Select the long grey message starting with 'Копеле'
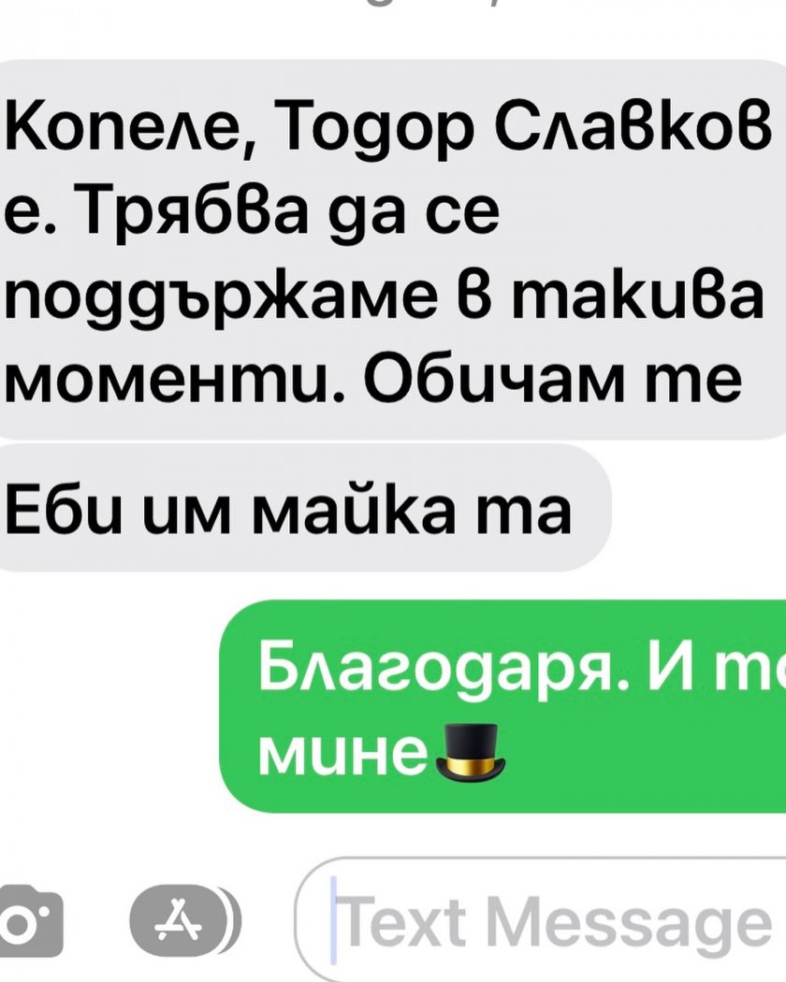Screen dimensions: 786x982 (x=393, y=250)
